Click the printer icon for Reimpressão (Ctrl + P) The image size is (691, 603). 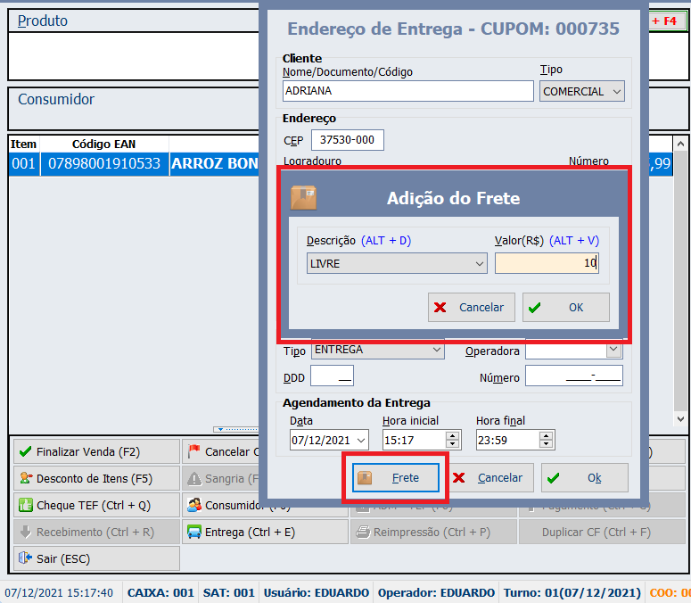[x=361, y=533]
